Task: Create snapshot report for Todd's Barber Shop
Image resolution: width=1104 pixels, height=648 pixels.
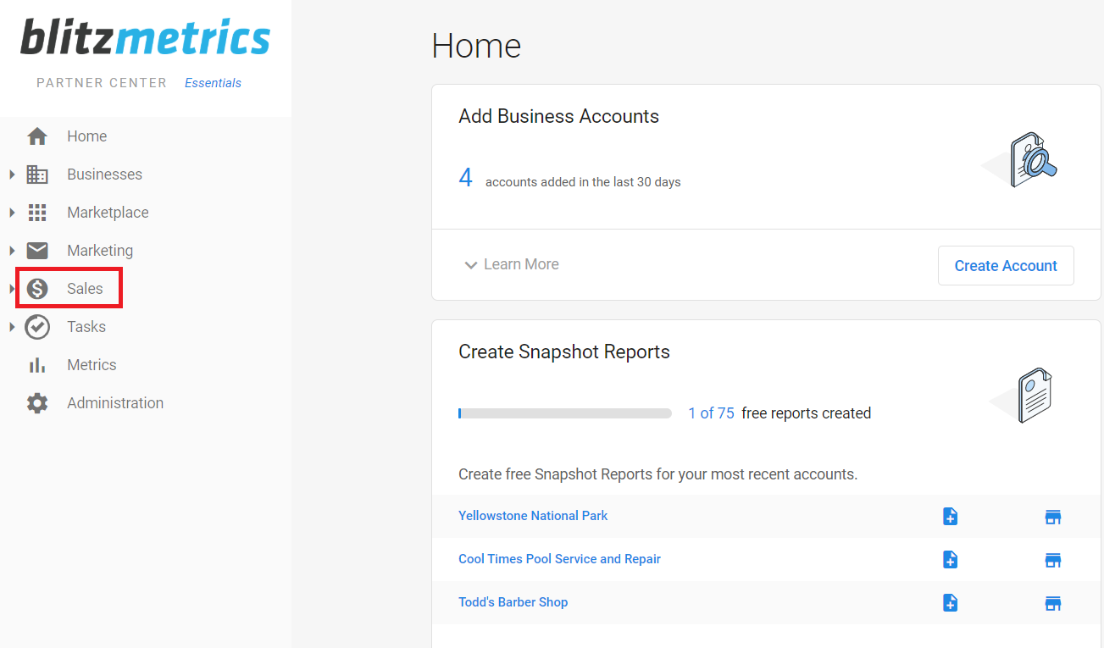Action: (x=951, y=603)
